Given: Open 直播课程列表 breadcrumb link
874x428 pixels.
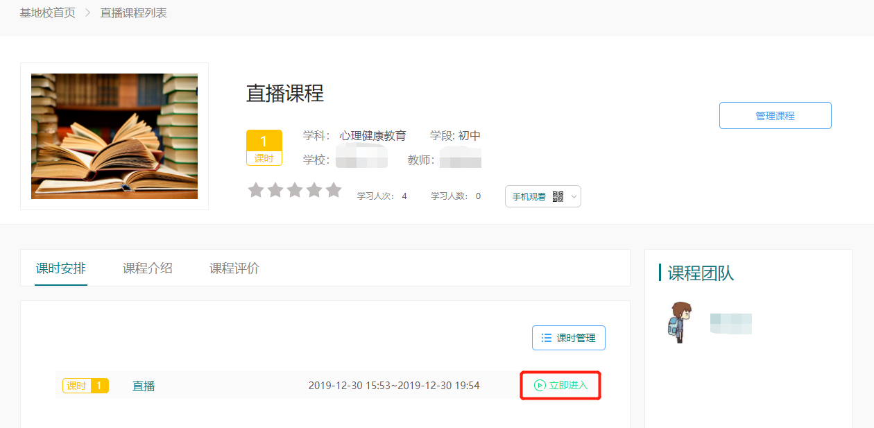Looking at the screenshot, I should point(133,13).
